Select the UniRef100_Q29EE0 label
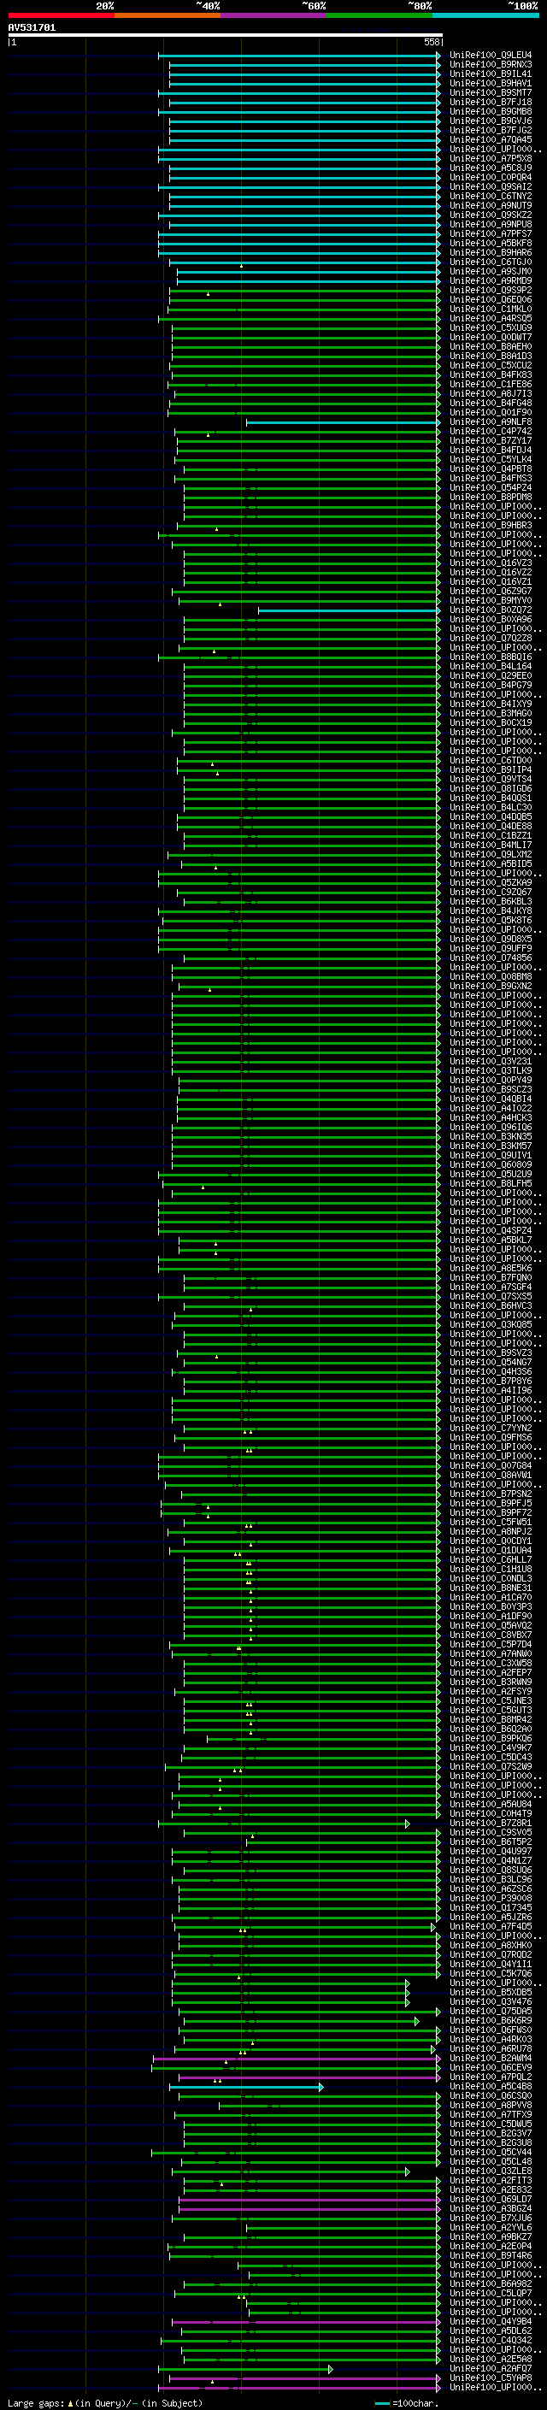This screenshot has height=2410, width=547. (491, 675)
